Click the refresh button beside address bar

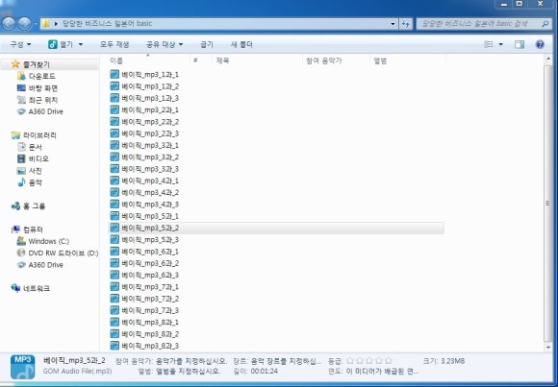406,24
